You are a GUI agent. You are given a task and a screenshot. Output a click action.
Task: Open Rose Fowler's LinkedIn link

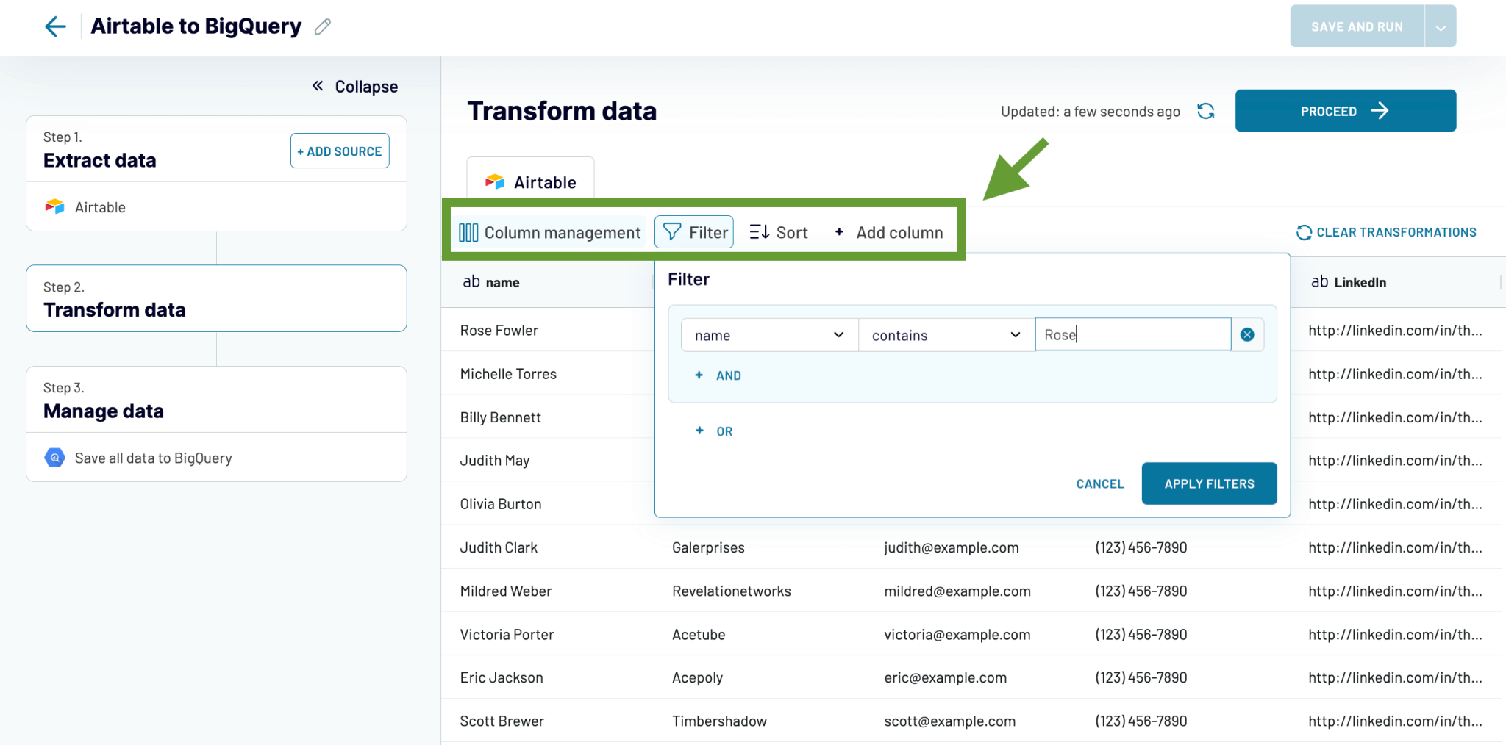click(1394, 330)
